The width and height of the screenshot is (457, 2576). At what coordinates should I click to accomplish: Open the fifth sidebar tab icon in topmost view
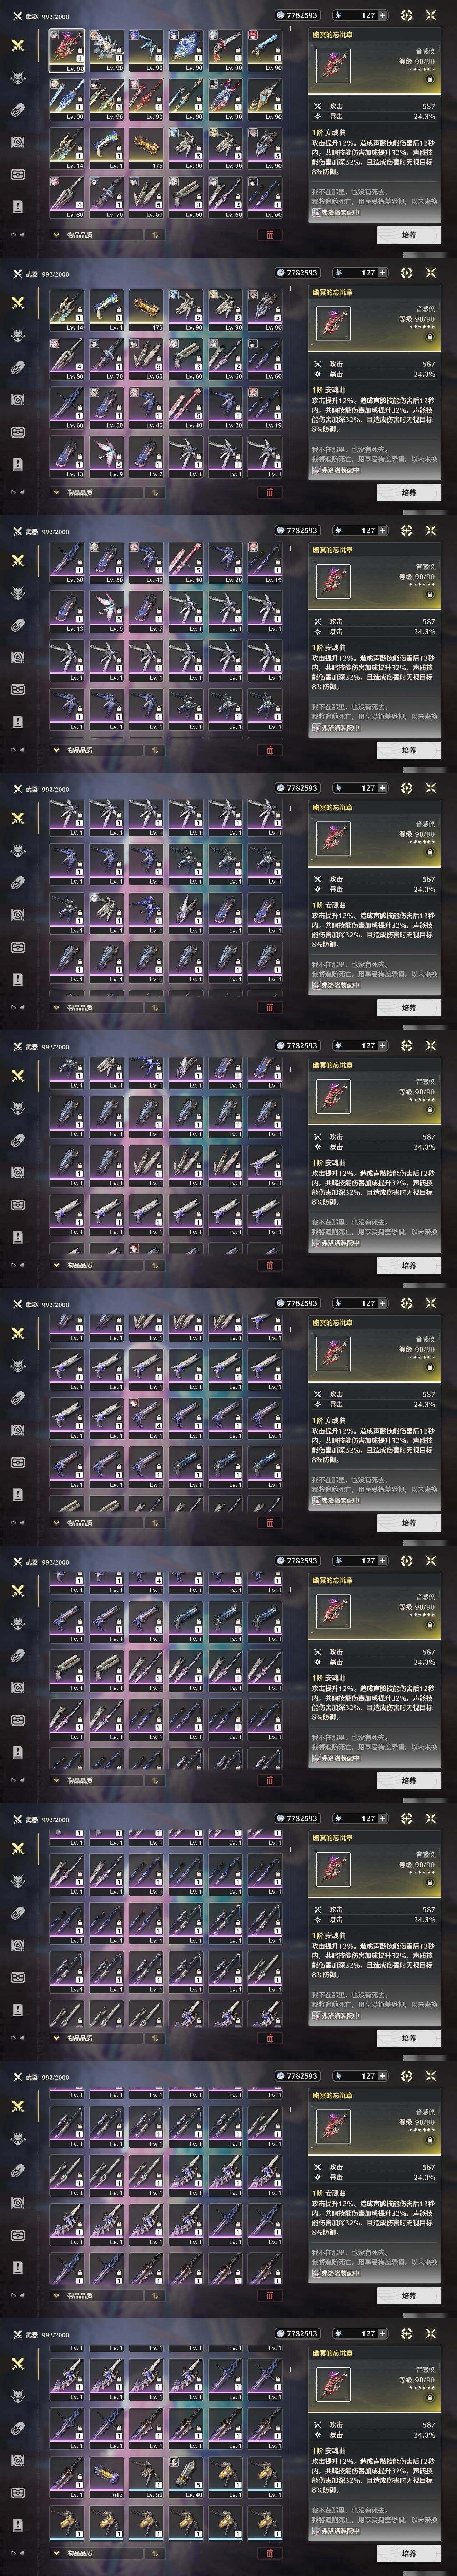pos(17,174)
